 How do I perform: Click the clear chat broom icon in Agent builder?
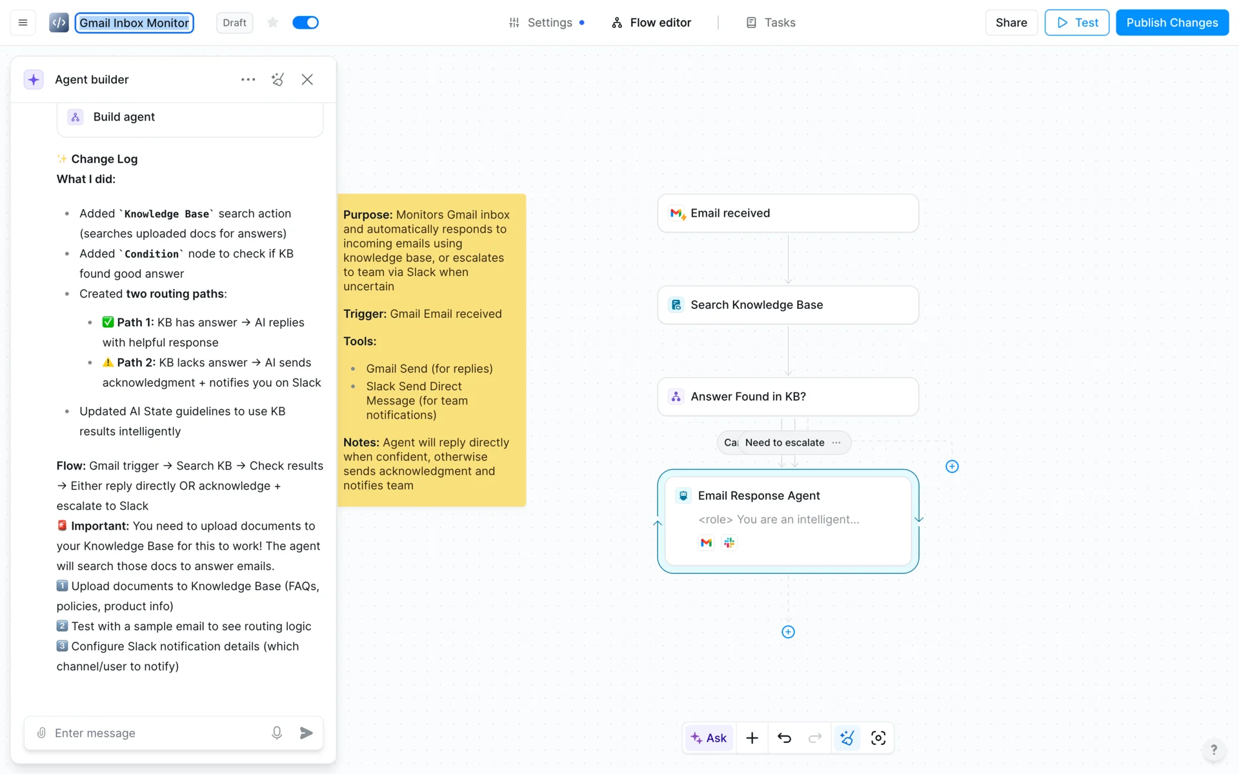277,79
